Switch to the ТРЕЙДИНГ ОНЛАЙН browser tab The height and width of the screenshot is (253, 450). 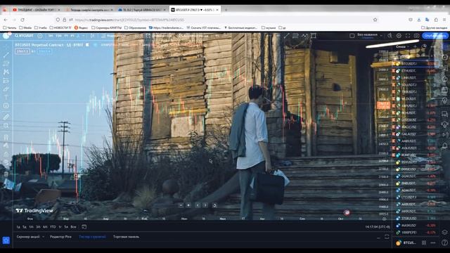36,10
